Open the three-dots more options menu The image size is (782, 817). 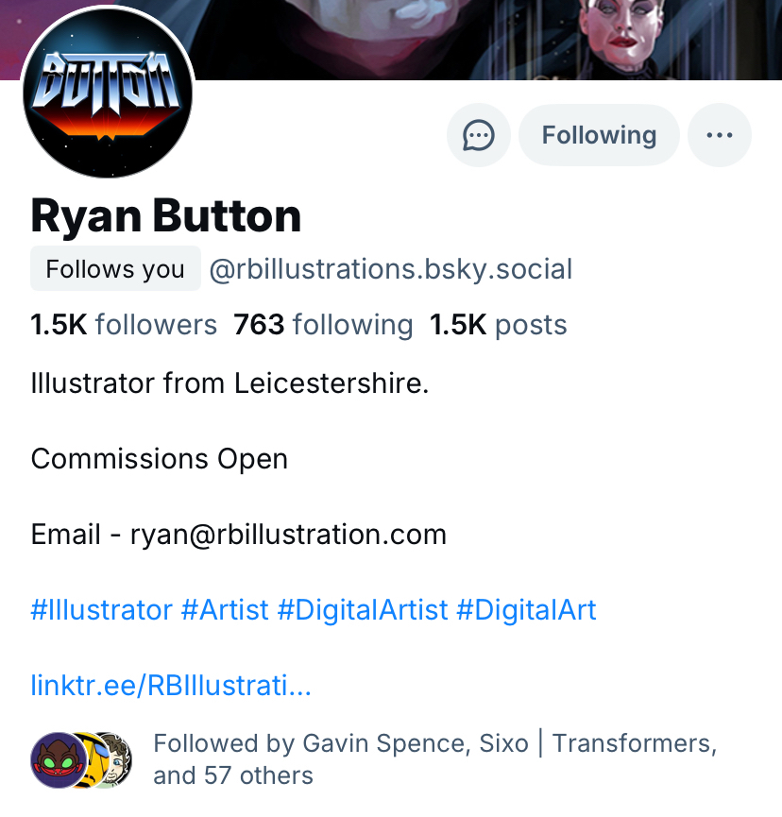pyautogui.click(x=720, y=135)
